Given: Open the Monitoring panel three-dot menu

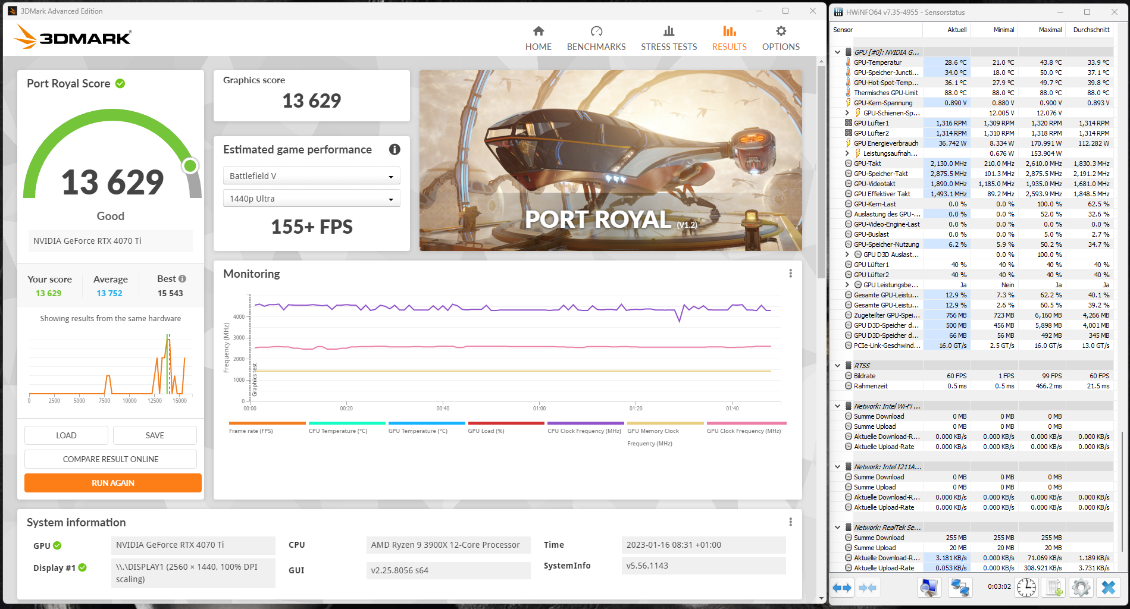Looking at the screenshot, I should tap(790, 274).
